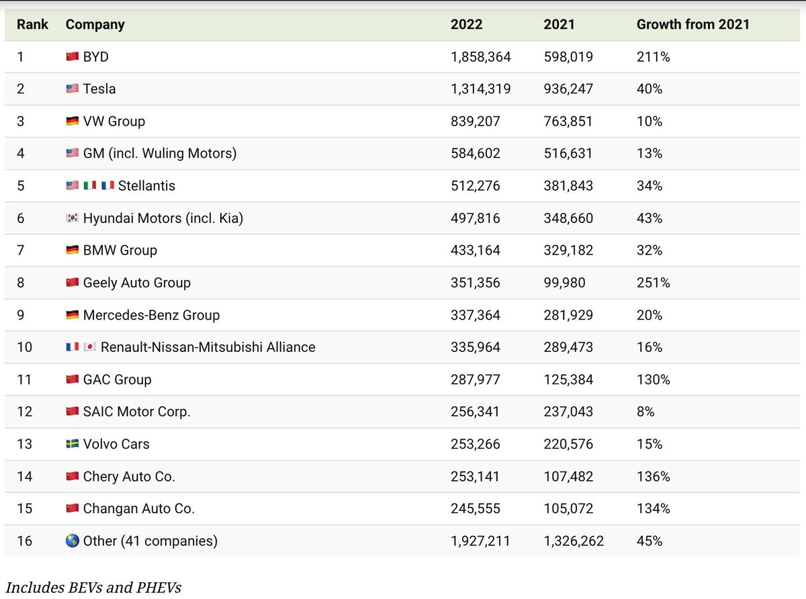Click the German flag next to Mercedes-Benz Group
806x599 pixels.
click(x=73, y=315)
